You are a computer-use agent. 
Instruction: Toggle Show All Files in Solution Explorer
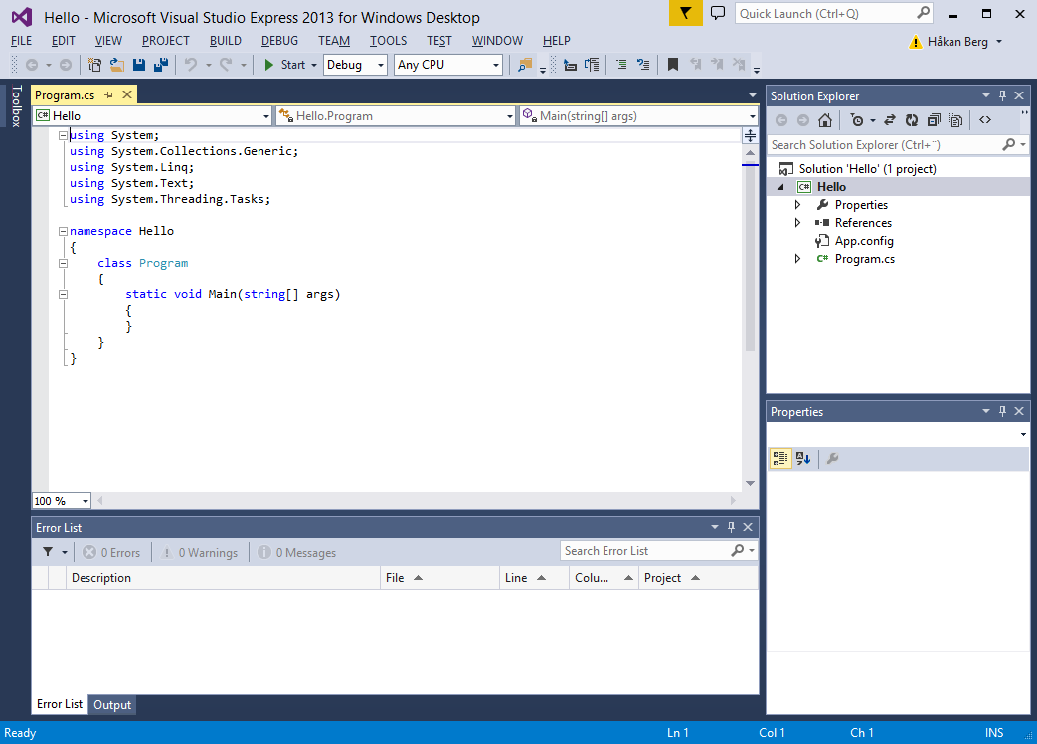coord(955,120)
